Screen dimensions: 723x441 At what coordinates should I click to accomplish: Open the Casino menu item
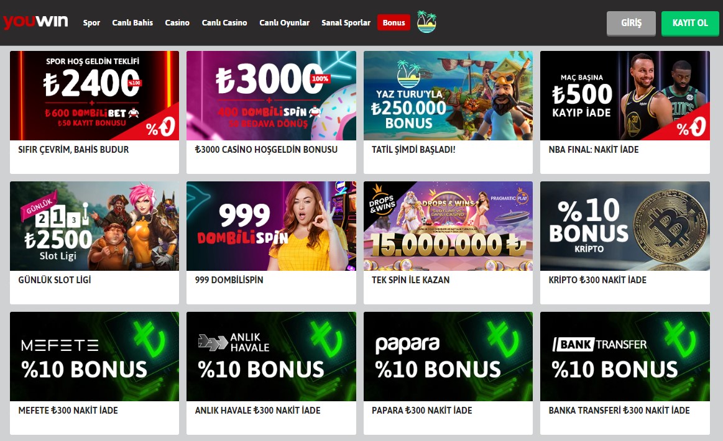point(177,22)
